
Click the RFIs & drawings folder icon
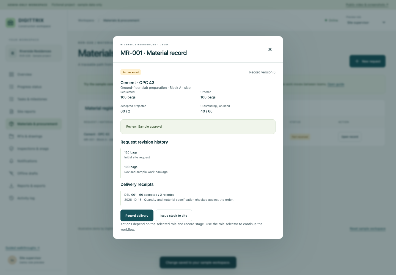(11, 136)
